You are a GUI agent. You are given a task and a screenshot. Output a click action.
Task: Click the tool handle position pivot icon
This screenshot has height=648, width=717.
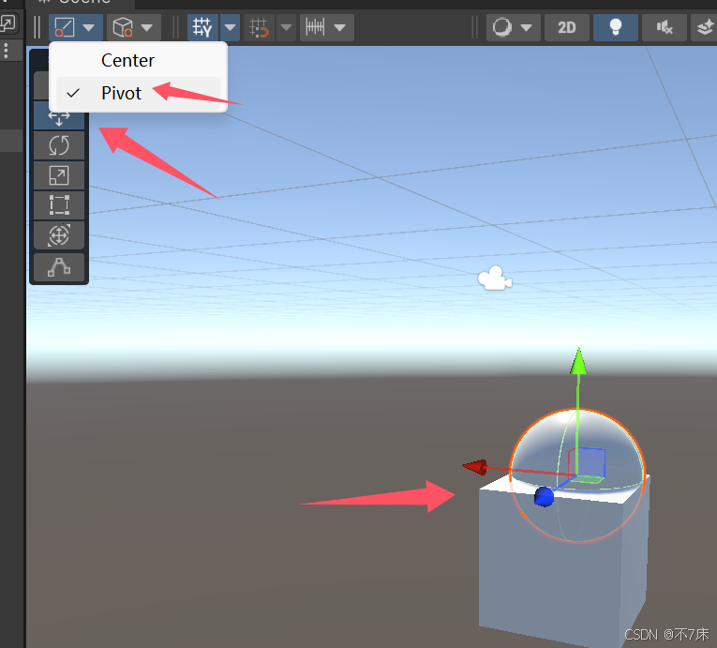click(x=65, y=27)
